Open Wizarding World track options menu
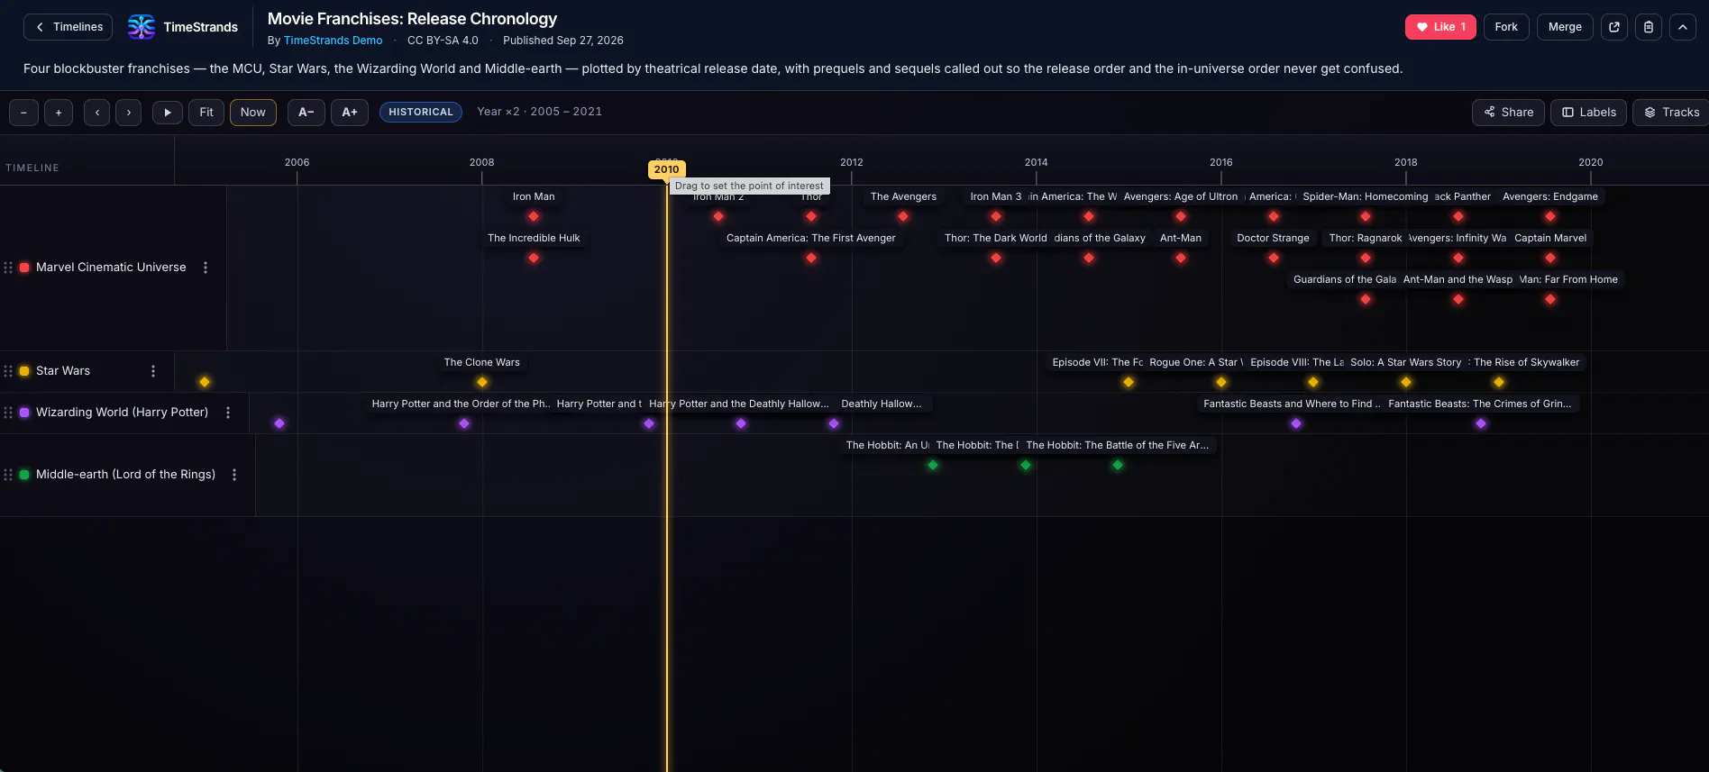This screenshot has width=1709, height=772. tap(228, 413)
